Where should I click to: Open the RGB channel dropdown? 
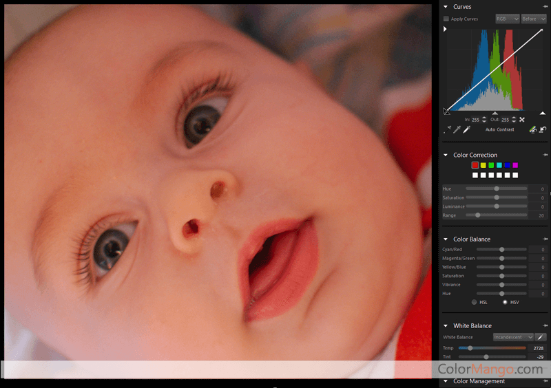(x=507, y=19)
